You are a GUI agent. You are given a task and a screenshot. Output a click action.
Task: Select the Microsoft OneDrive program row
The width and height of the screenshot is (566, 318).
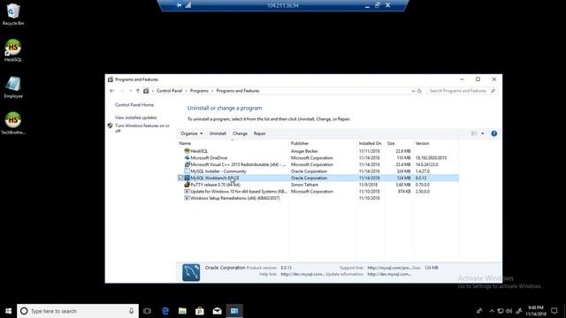(x=317, y=158)
